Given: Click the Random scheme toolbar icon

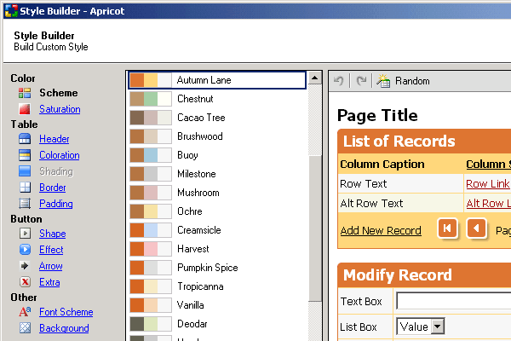Looking at the screenshot, I should coord(383,81).
